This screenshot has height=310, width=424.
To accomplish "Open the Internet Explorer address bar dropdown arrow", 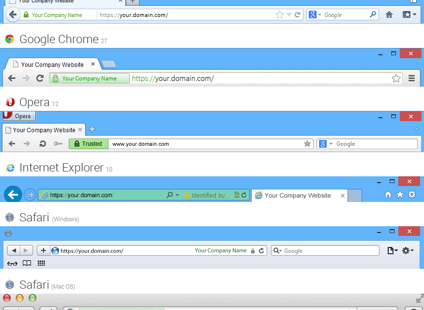I will (x=177, y=195).
